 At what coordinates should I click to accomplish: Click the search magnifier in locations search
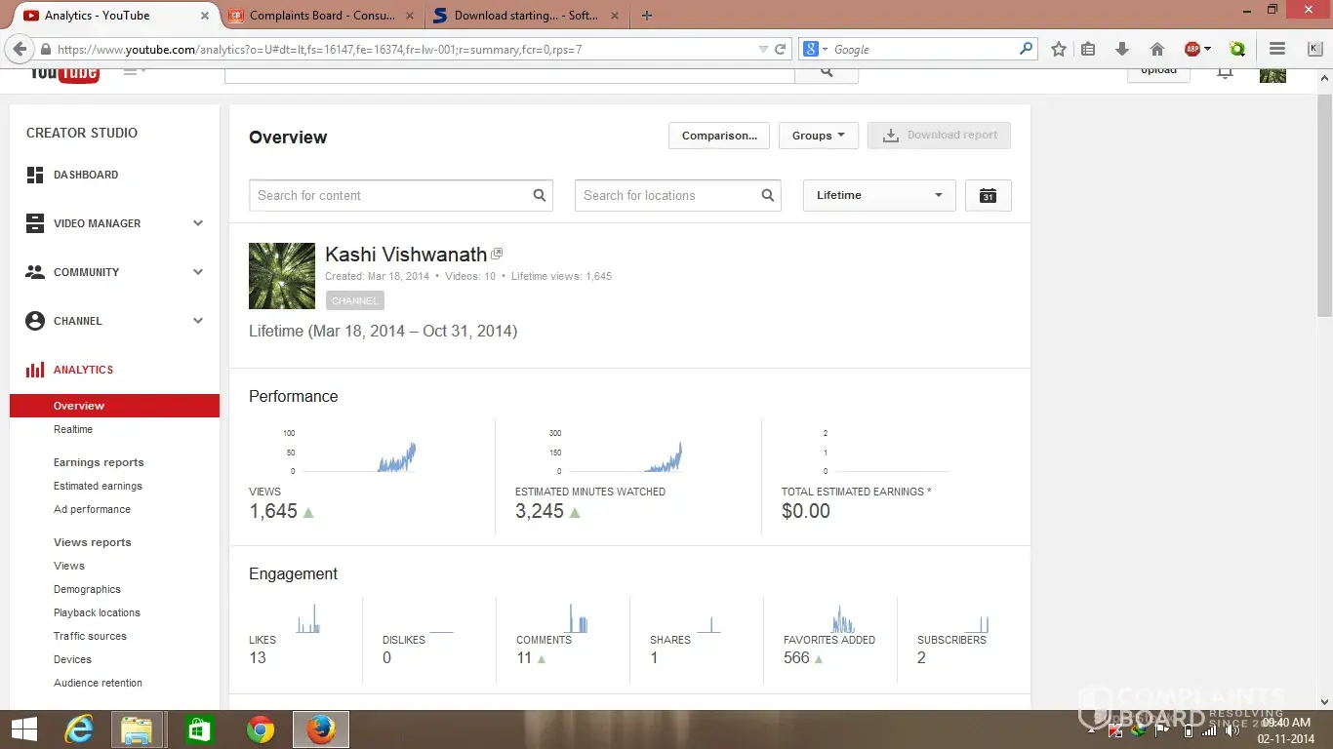point(767,196)
